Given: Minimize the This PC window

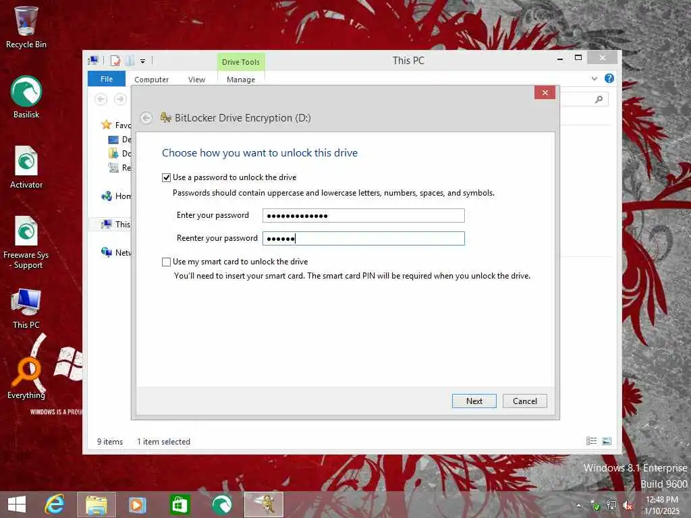Looking at the screenshot, I should coord(560,59).
